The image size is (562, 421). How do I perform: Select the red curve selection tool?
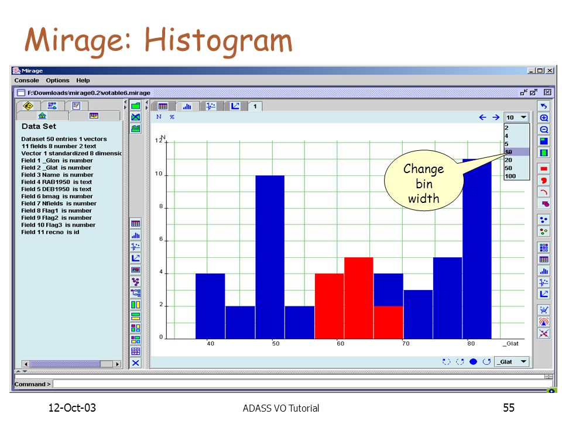point(544,192)
